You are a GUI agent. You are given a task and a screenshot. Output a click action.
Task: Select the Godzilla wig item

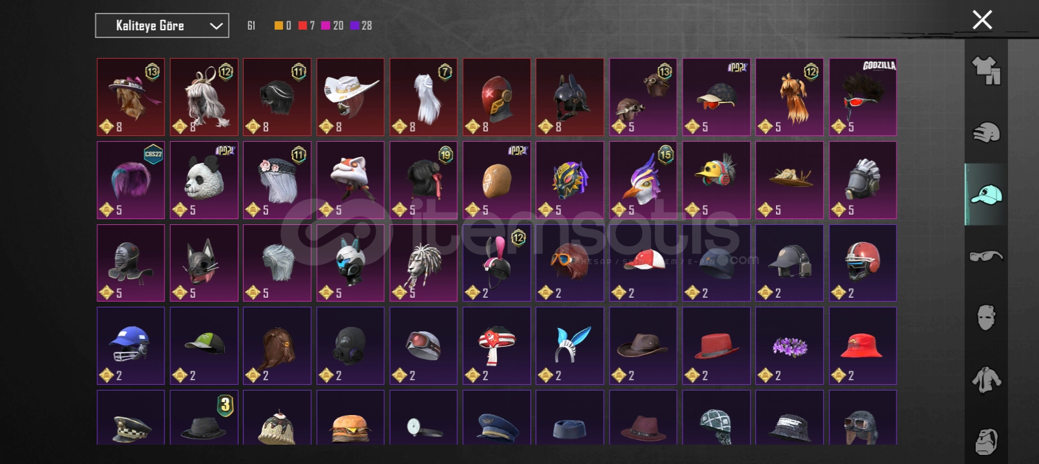(x=862, y=97)
